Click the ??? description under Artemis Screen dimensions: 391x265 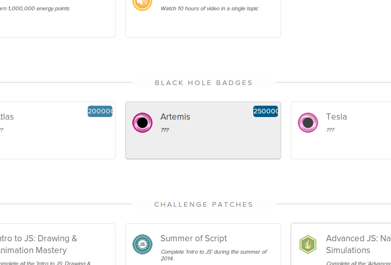pyautogui.click(x=165, y=130)
